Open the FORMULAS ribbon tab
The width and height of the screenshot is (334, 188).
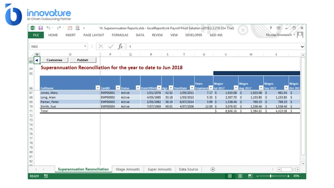click(120, 35)
